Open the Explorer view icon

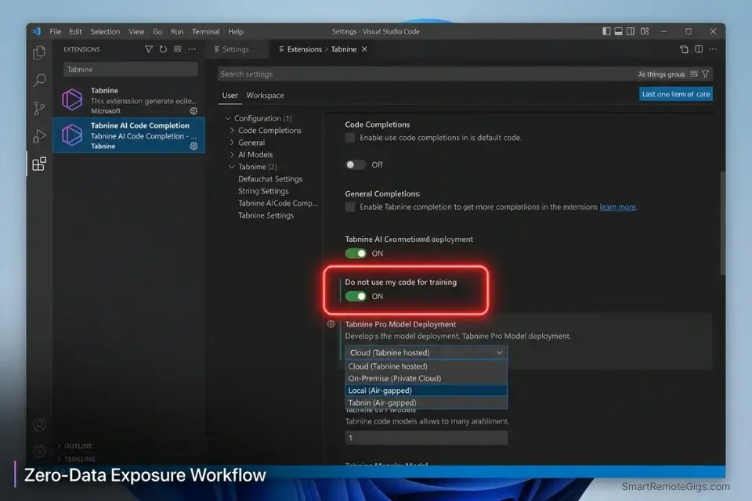(x=39, y=52)
